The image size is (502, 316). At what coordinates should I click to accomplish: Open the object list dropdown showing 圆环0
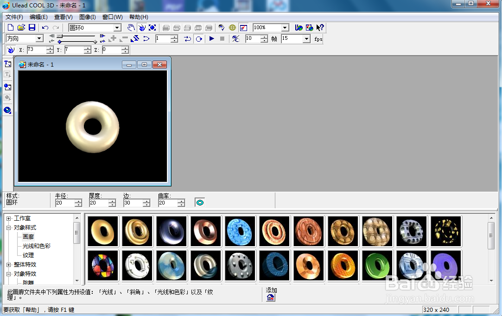117,28
